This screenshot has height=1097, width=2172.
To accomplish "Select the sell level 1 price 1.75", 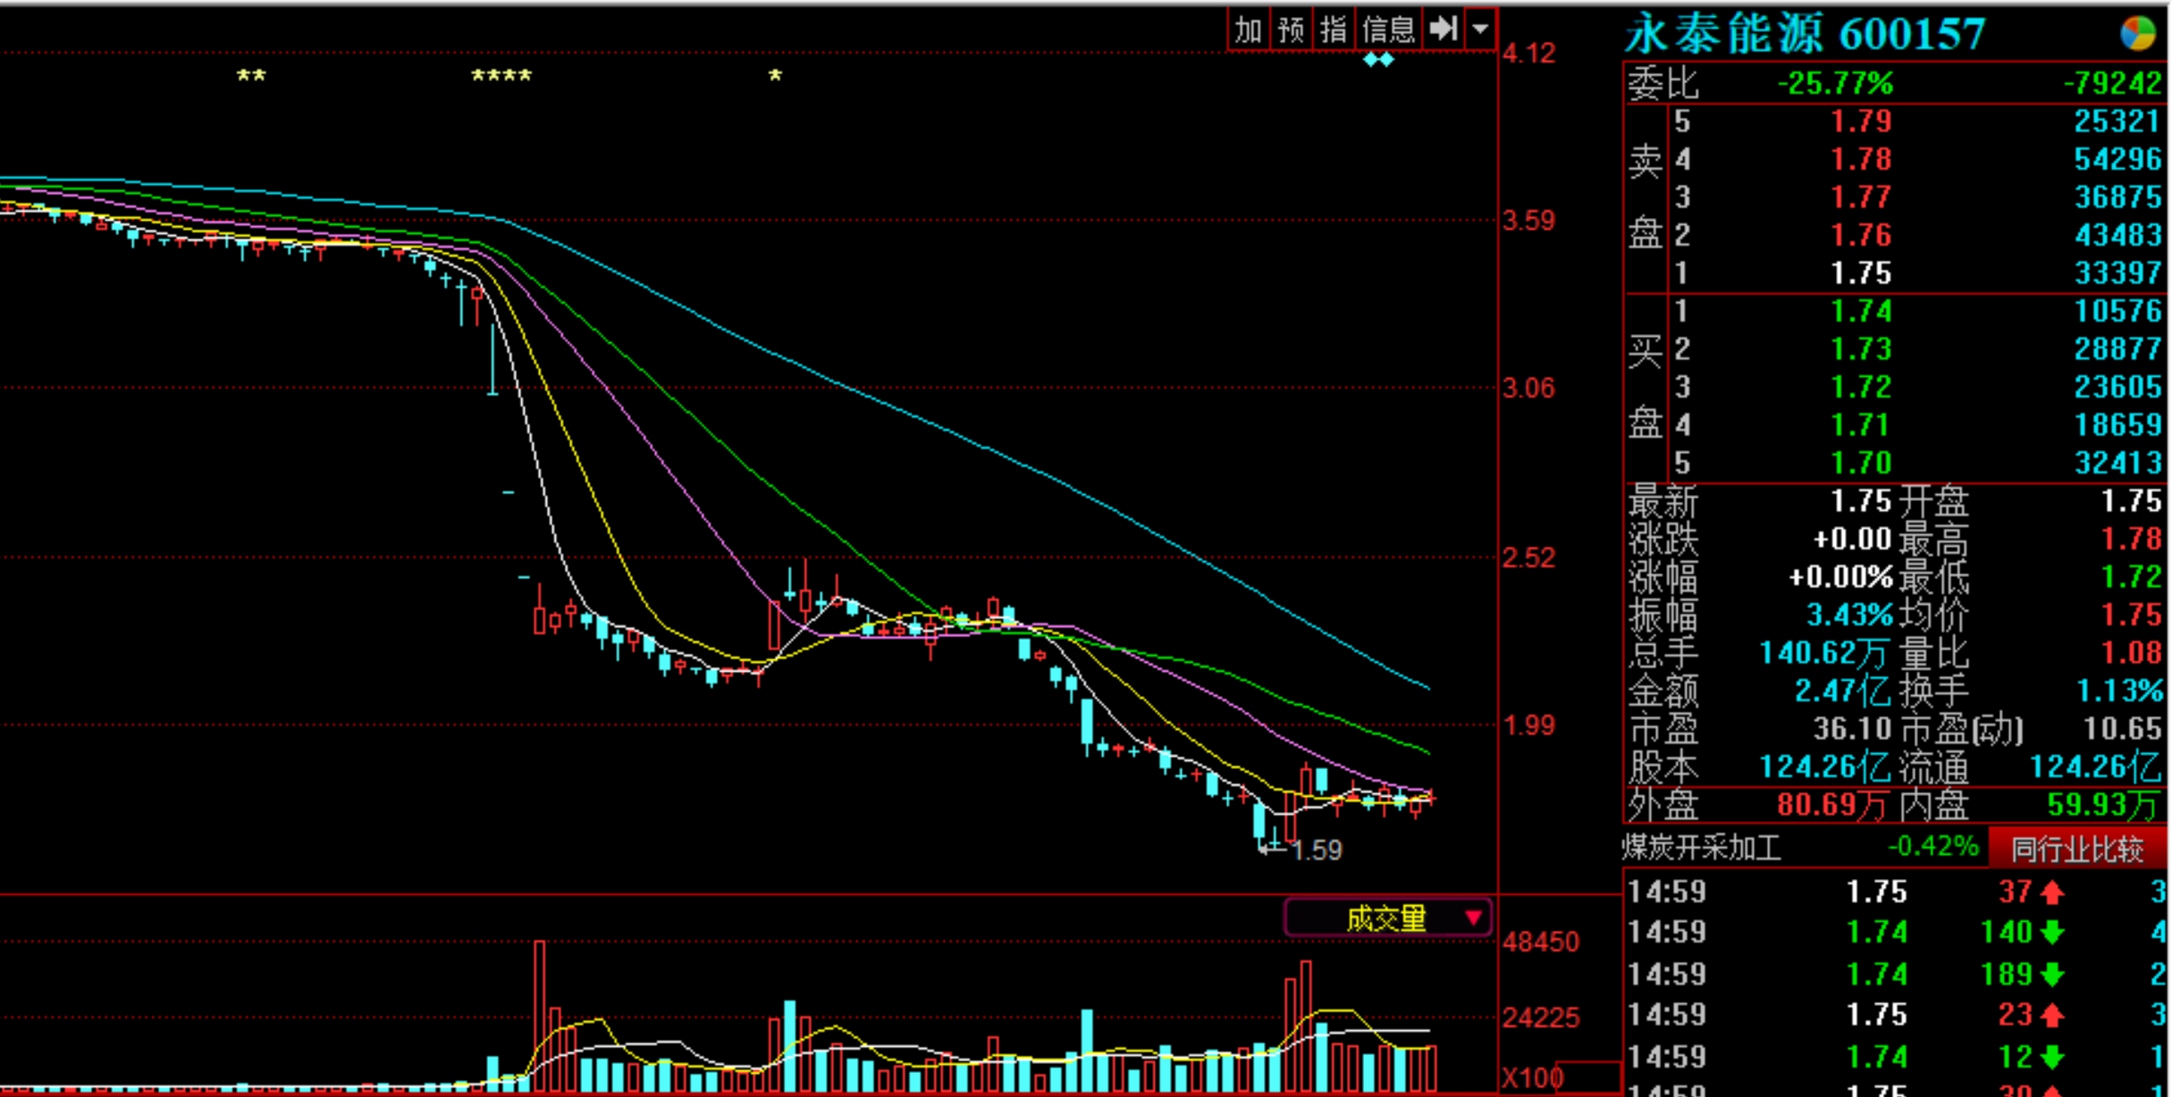I will click(1860, 273).
